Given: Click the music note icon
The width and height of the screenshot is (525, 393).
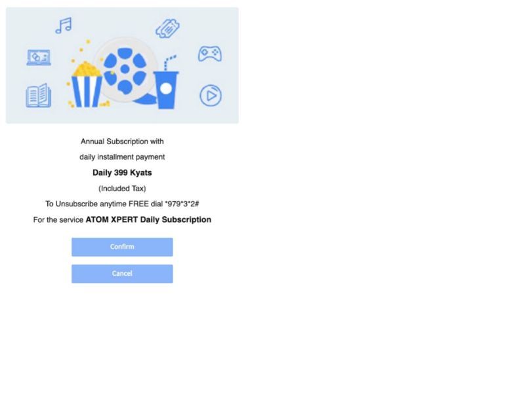Looking at the screenshot, I should 64,26.
